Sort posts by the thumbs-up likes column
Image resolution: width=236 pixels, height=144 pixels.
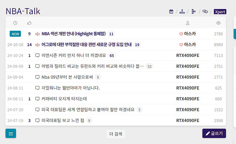click(x=29, y=23)
